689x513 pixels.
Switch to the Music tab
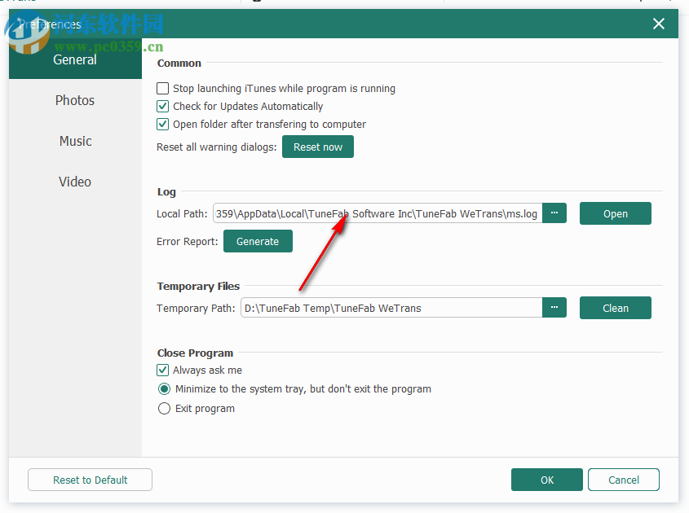coord(75,142)
